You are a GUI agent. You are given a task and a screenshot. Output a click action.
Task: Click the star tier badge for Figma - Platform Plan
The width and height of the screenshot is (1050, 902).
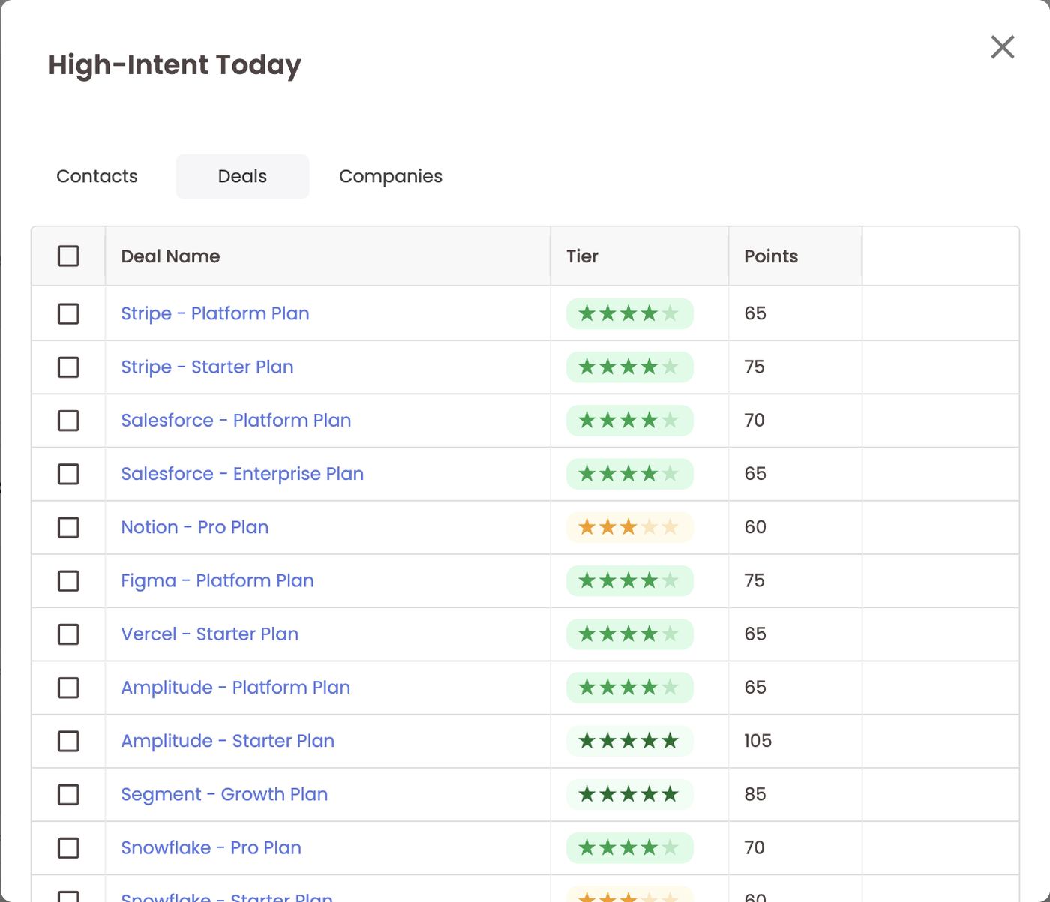click(630, 581)
